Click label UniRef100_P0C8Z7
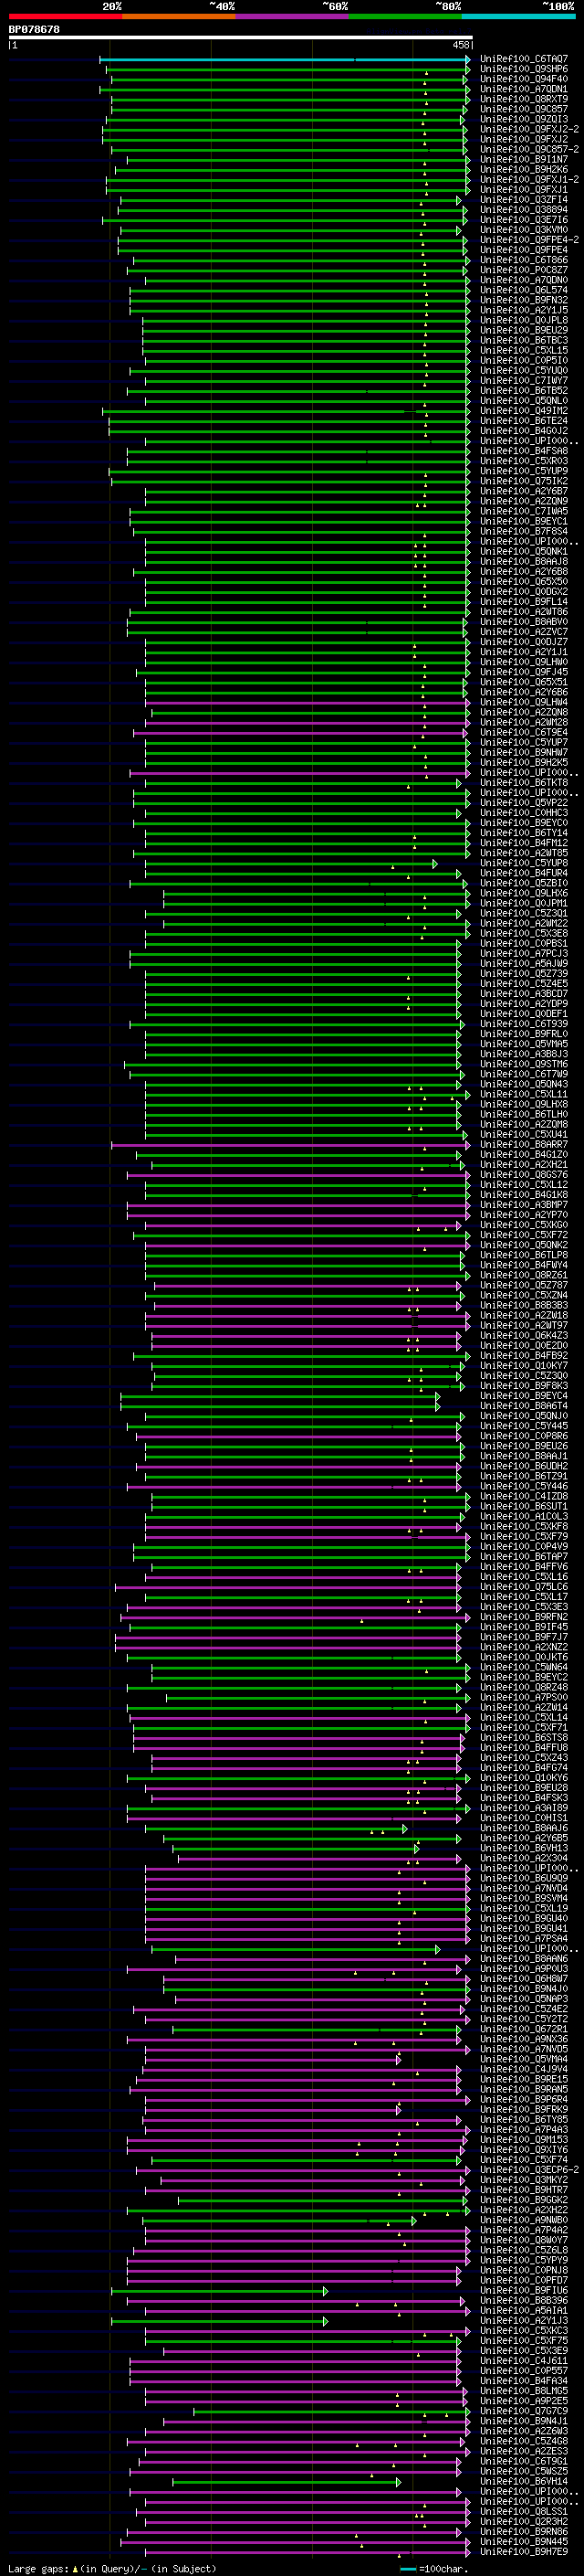 pos(523,271)
